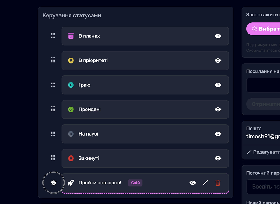Screen dimensions: 280x204
Task: Click the gear icon inside the 'Вибрати' button
Action: (x=254, y=28)
